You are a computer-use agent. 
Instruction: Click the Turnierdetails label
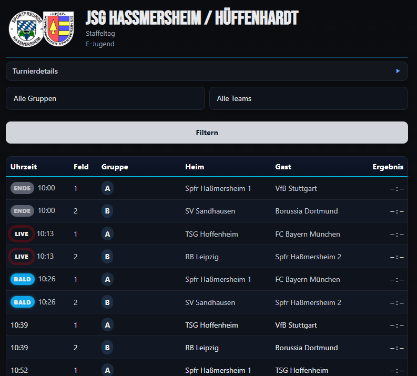click(35, 72)
